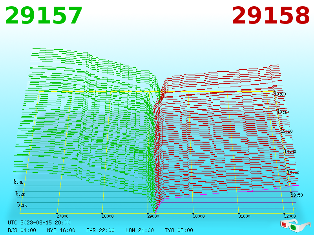Click the 19:10 time axis marker
Screen dimensions: 314x235
[283, 112]
